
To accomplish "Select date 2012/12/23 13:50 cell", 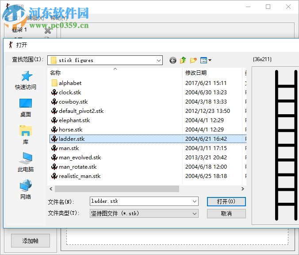I will [x=207, y=111].
